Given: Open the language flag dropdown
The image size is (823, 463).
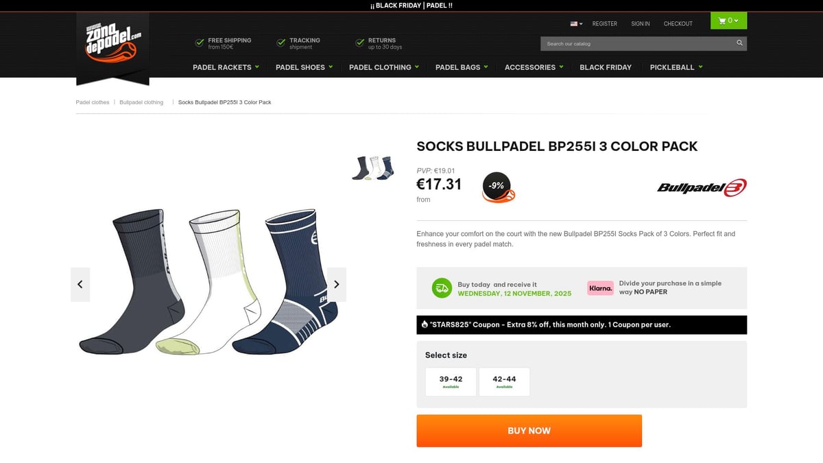Looking at the screenshot, I should 575,23.
